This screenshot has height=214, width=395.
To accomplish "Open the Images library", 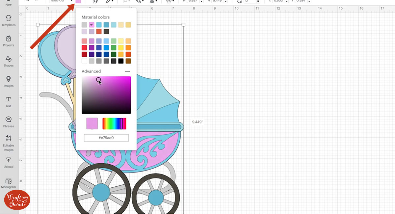I will [9, 81].
